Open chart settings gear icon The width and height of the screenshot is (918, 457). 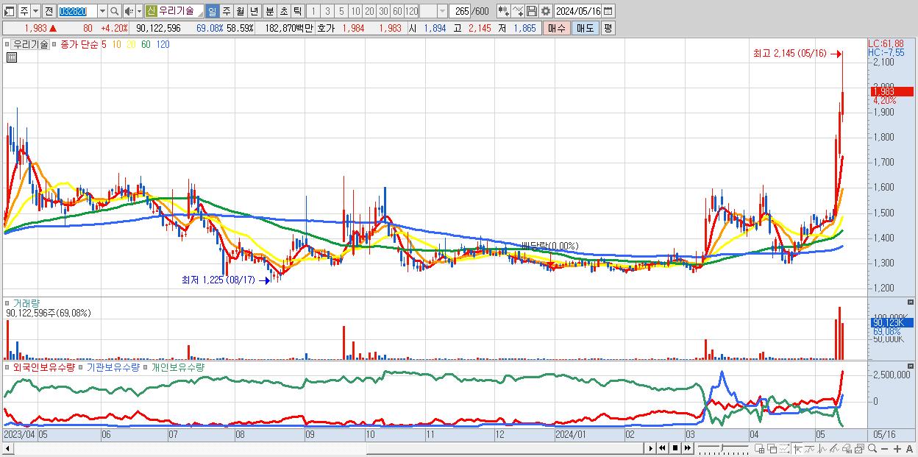[545, 11]
